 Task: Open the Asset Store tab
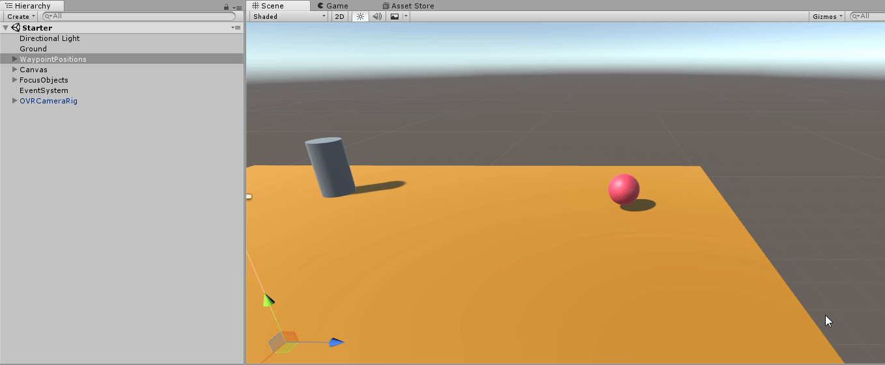[x=408, y=6]
